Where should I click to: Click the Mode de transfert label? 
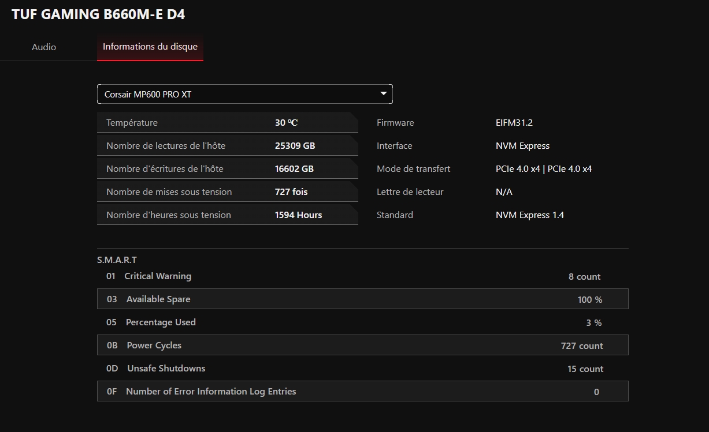pyautogui.click(x=414, y=169)
